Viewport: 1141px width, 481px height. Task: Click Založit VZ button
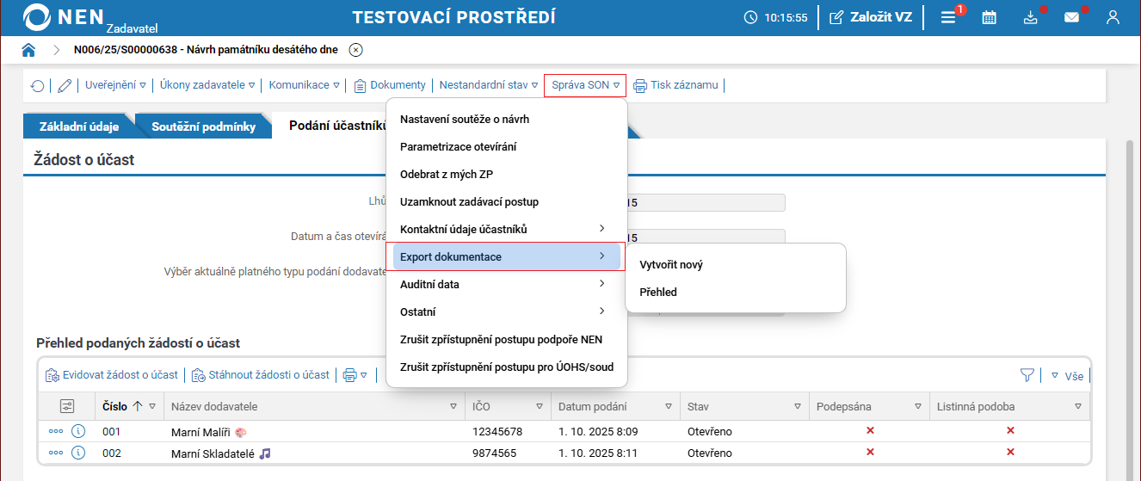[870, 16]
